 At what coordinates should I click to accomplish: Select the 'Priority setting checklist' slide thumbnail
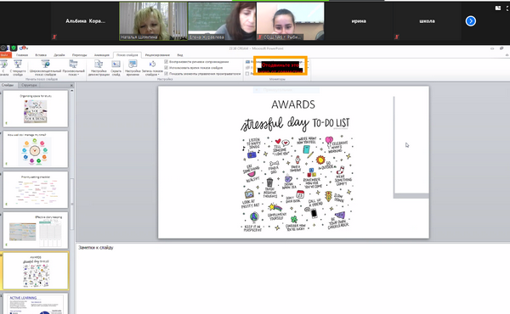click(36, 189)
